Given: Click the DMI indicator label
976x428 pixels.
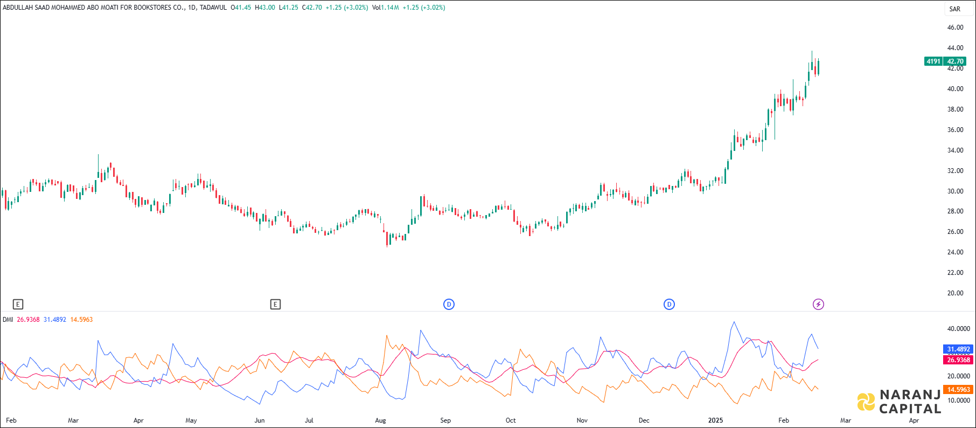Looking at the screenshot, I should [x=8, y=320].
